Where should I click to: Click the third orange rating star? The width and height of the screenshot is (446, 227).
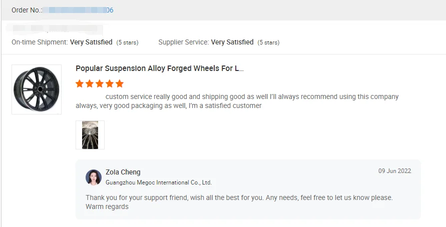click(x=100, y=83)
